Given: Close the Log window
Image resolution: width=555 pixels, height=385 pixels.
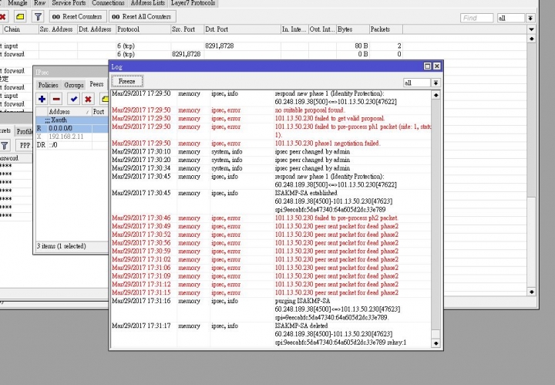Looking at the screenshot, I should (437, 66).
